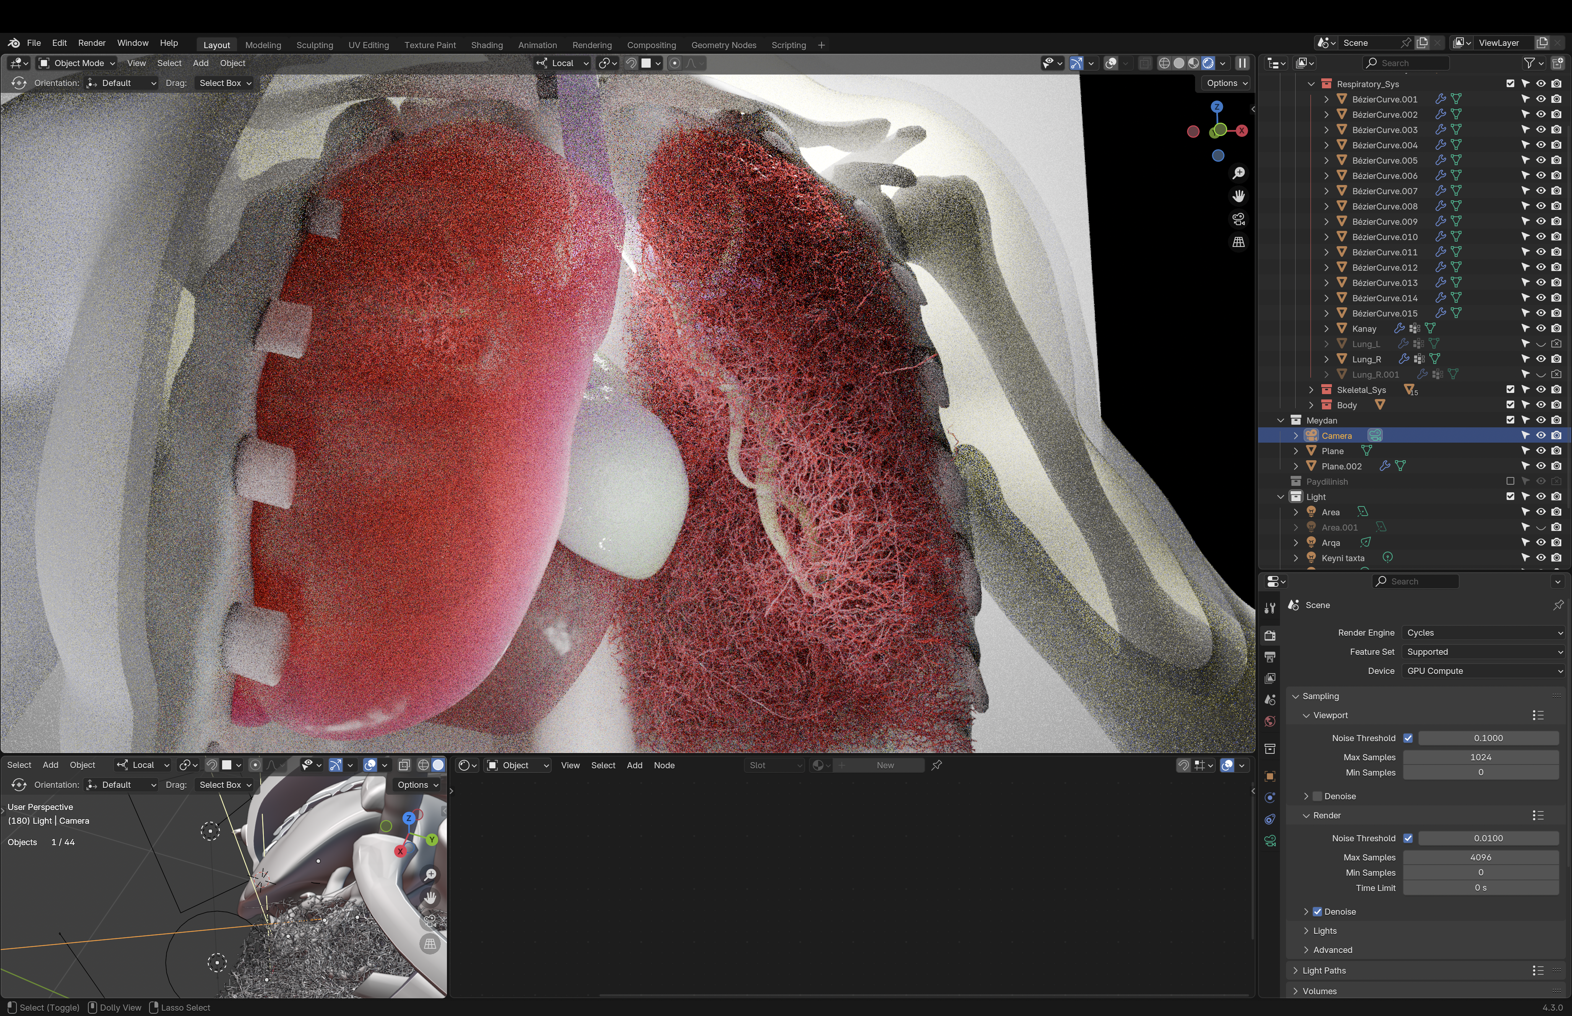Switch to the Shading workspace tab

point(486,45)
